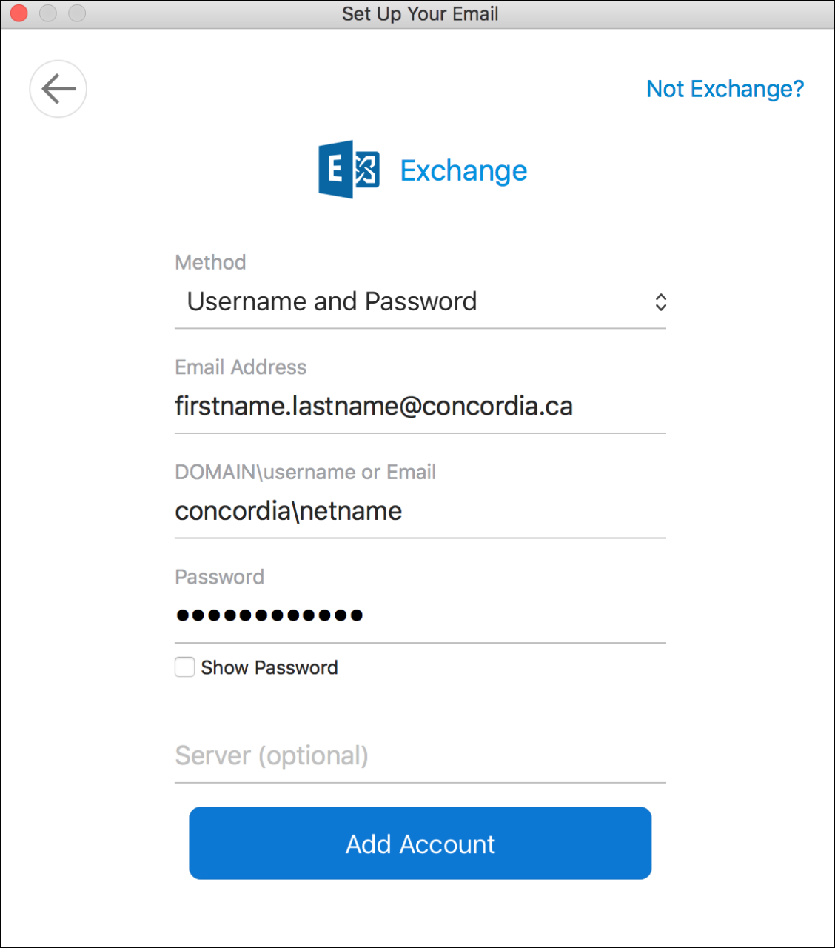
Task: Click the Add Account button
Action: pos(420,844)
